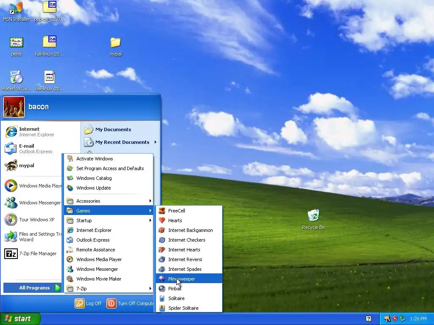Open Internet Spades
This screenshot has width=434, height=325.
pos(189,269)
